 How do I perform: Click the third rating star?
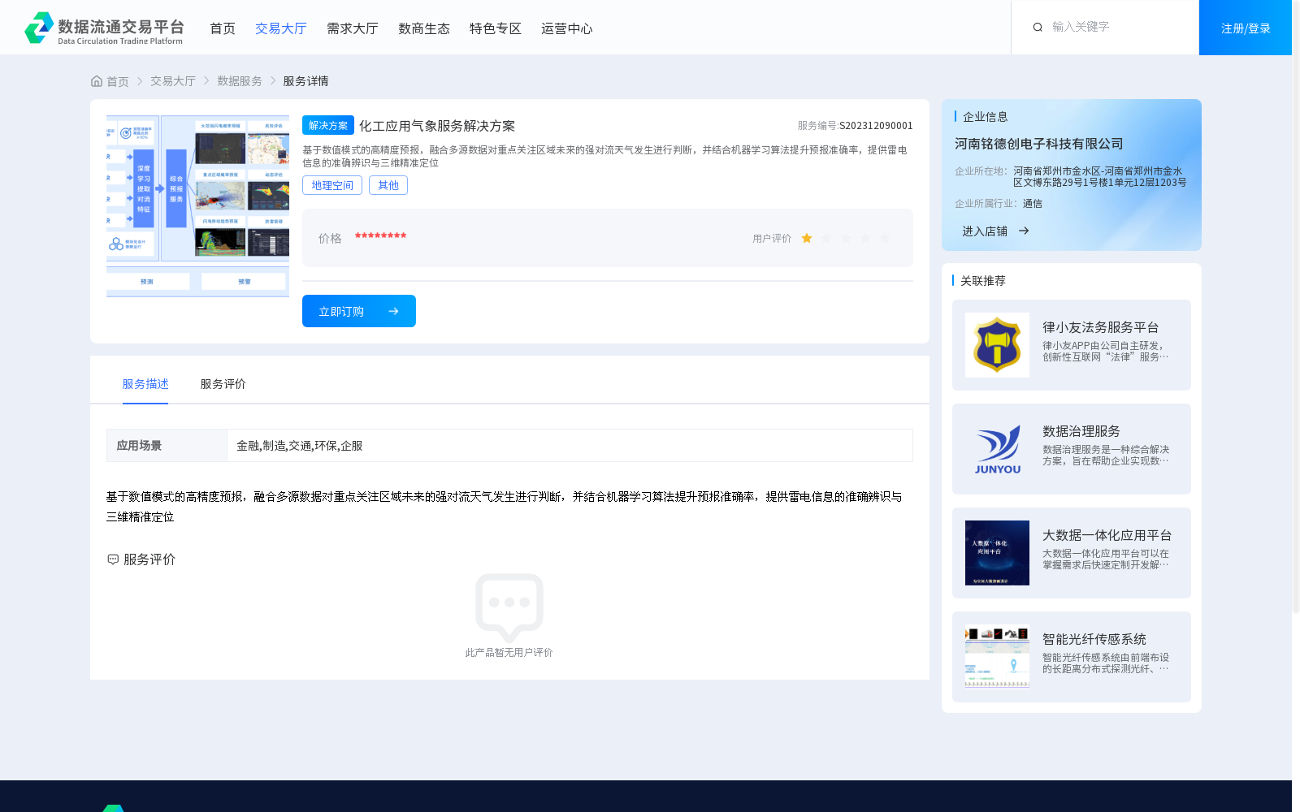pyautogui.click(x=846, y=238)
